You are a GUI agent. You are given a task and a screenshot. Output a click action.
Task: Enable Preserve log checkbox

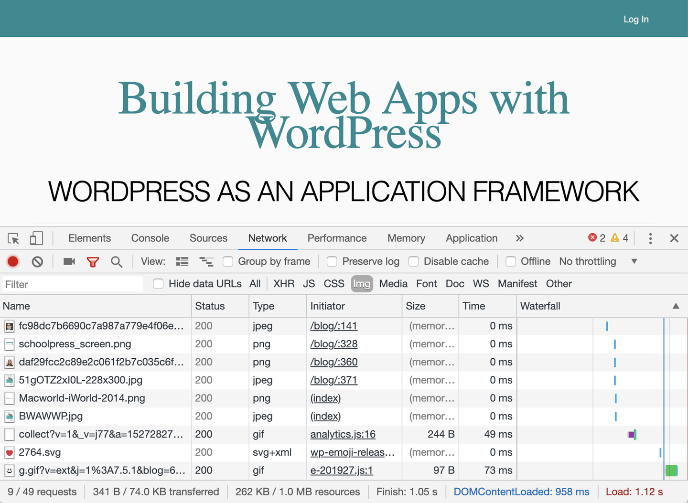[332, 261]
